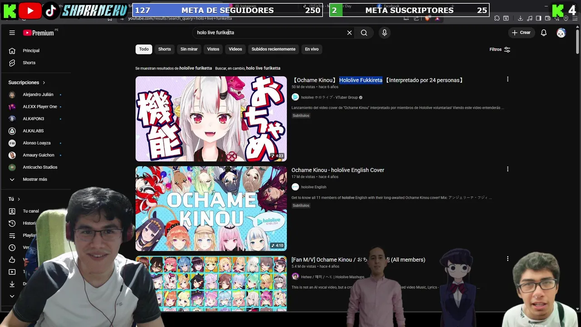Open Ochame Kinou hololive English Cover title
Image resolution: width=581 pixels, height=327 pixels.
pyautogui.click(x=338, y=170)
